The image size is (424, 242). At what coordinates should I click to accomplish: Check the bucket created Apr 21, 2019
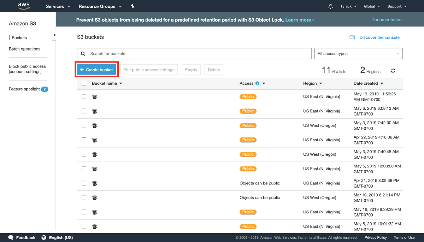point(84,183)
